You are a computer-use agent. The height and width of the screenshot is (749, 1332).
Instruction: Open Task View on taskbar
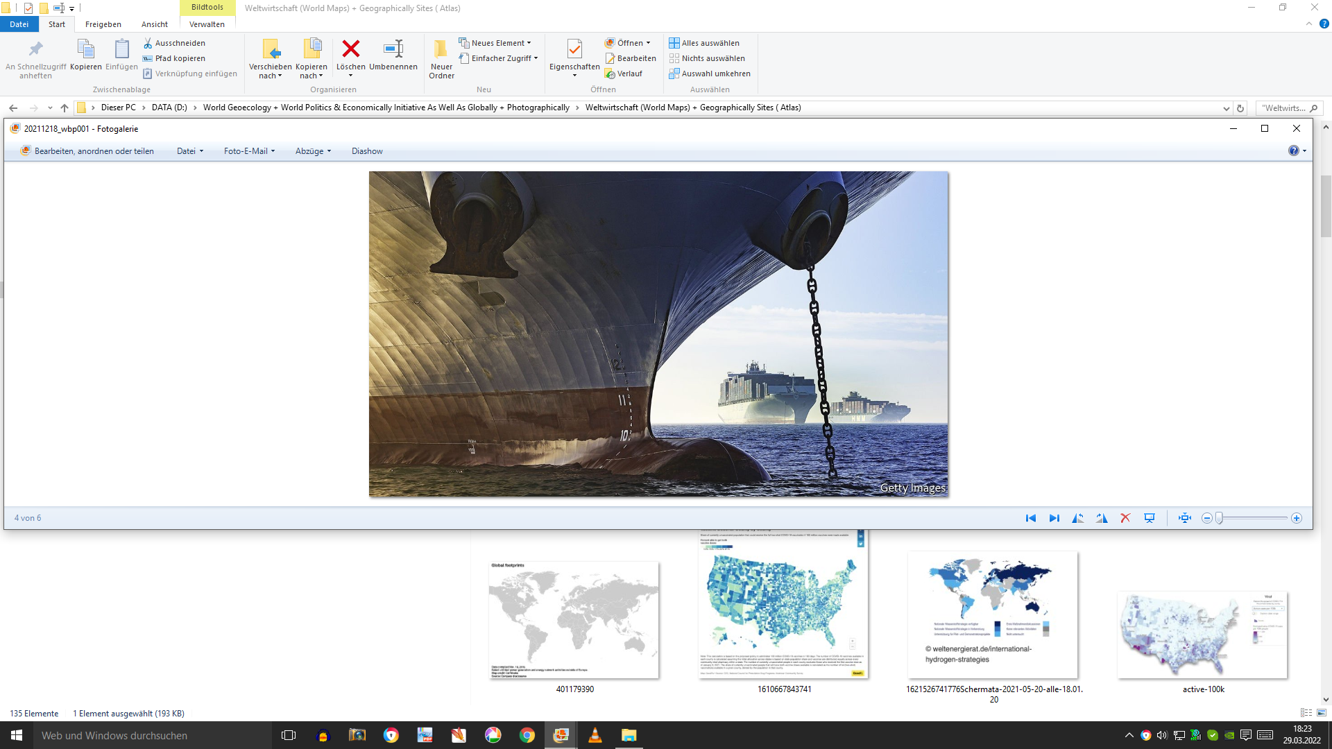click(x=289, y=735)
